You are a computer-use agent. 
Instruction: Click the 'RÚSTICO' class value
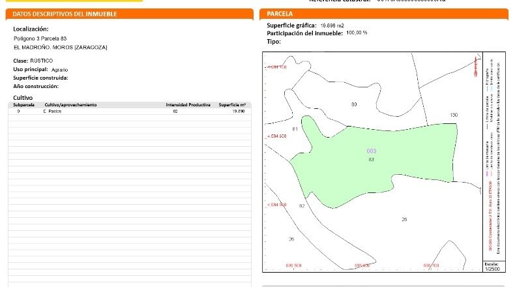pyautogui.click(x=41, y=61)
